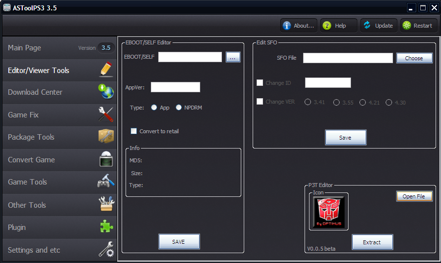
Task: Click Extract in the P3T Editor
Action: [x=372, y=242]
